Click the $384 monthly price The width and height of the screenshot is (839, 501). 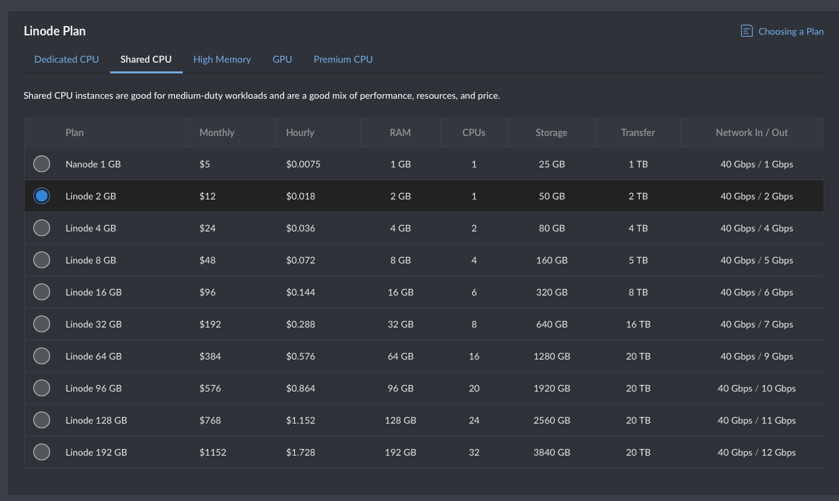[210, 356]
